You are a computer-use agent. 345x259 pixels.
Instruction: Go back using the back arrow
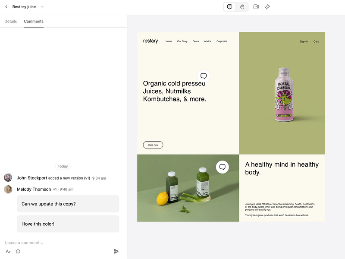pyautogui.click(x=6, y=7)
